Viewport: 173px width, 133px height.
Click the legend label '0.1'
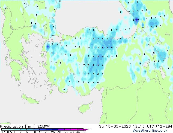[x=3, y=132]
